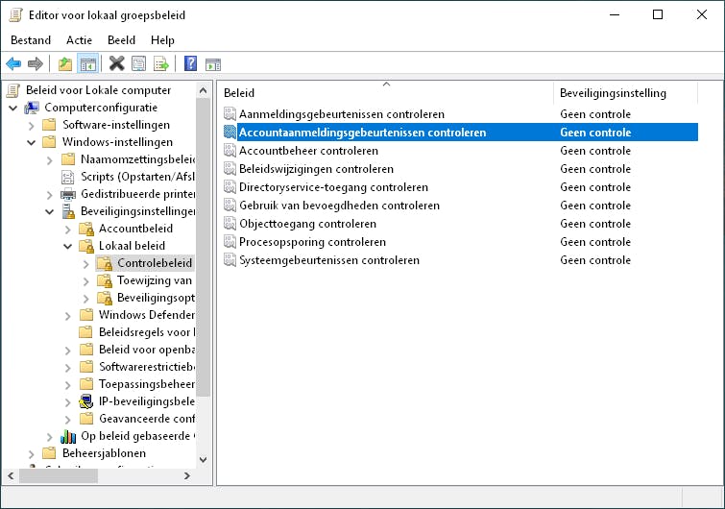Viewport: 725px width, 509px height.
Task: Click the Help question mark toolbar icon
Action: (x=190, y=63)
